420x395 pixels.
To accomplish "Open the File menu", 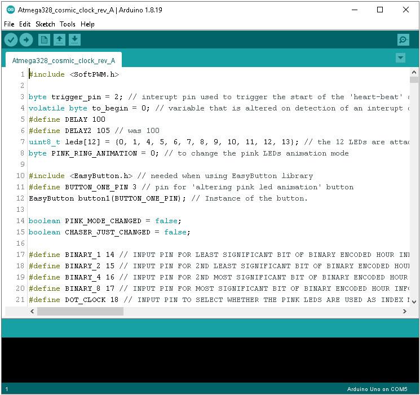I will click(x=9, y=24).
